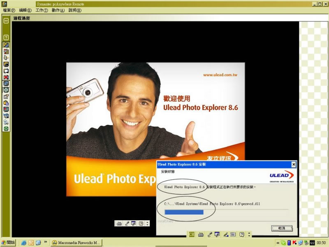The height and width of the screenshot is (247, 329).
Task: Click the orange square quick launch icon
Action: [31, 243]
